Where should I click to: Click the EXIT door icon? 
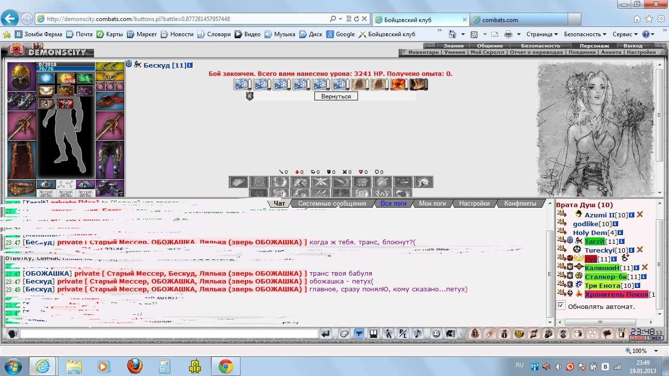click(x=621, y=334)
